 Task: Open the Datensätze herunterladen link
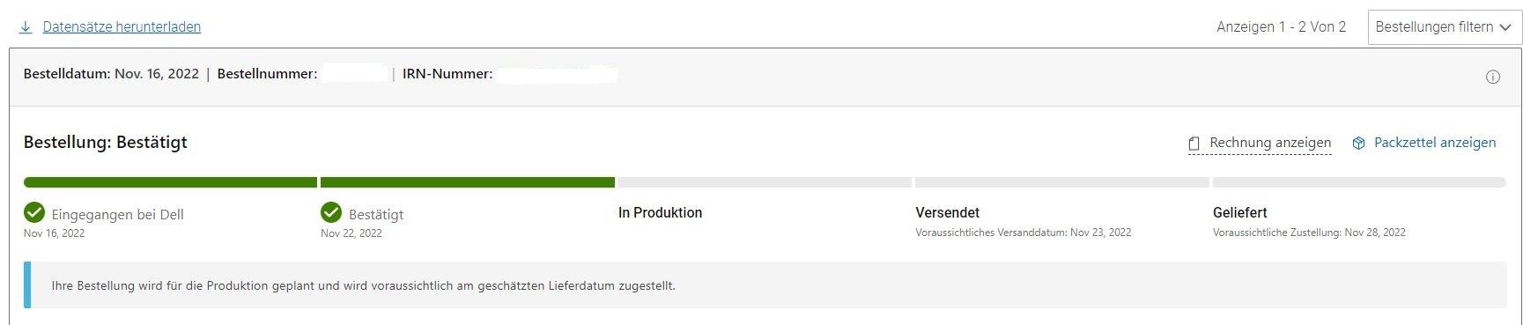point(122,27)
